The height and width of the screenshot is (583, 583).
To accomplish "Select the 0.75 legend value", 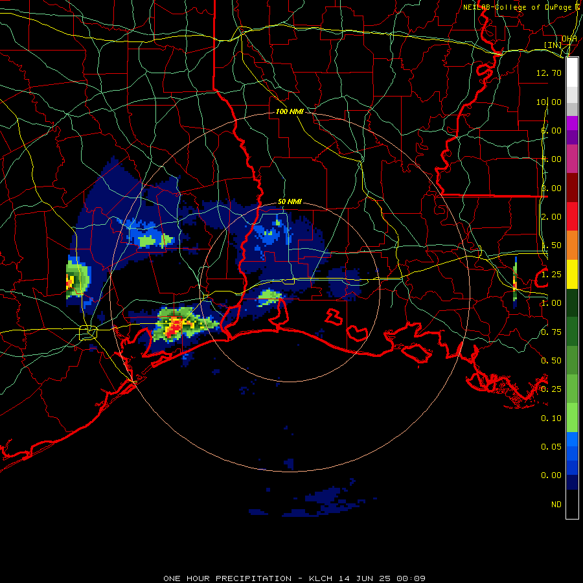I will (551, 332).
